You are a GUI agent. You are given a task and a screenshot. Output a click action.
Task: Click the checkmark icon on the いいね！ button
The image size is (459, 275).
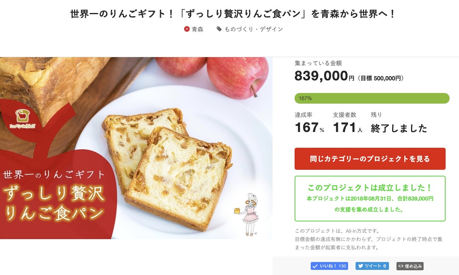(315, 266)
